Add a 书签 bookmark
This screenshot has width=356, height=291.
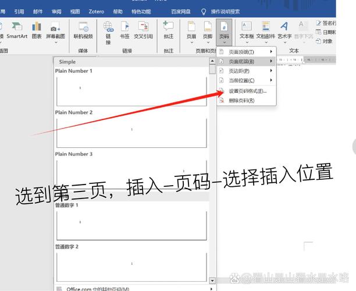click(x=124, y=30)
